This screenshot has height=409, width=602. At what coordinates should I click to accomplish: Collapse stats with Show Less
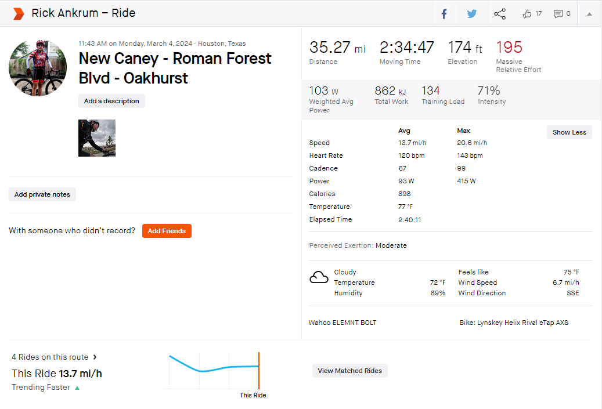point(569,132)
